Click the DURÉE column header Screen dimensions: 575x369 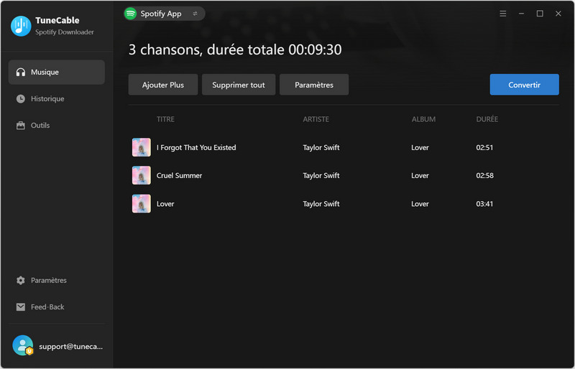pyautogui.click(x=487, y=119)
